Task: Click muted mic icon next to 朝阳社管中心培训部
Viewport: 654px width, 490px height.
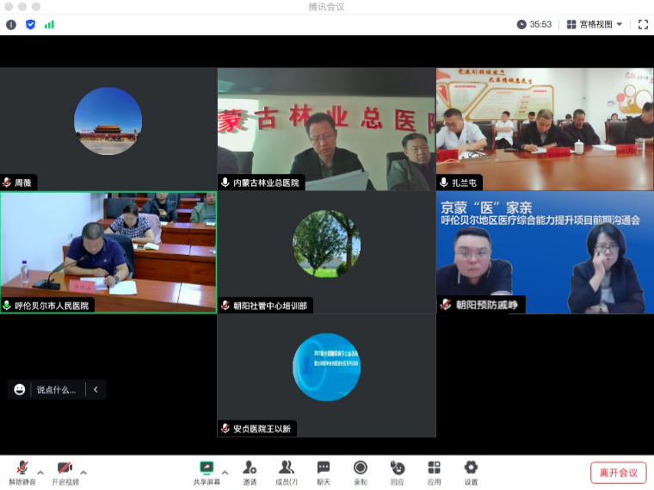Action: coord(225,306)
